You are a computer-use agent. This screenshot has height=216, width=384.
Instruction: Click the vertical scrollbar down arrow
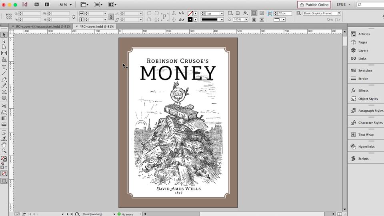pos(344,209)
